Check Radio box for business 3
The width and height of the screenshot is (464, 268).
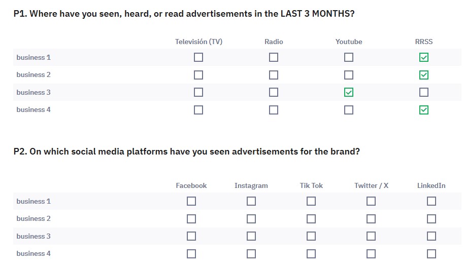tap(274, 92)
